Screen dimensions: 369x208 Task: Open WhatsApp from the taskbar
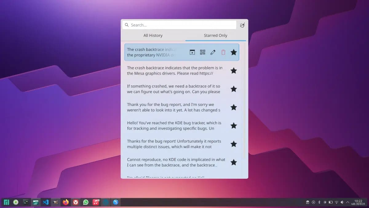85,202
